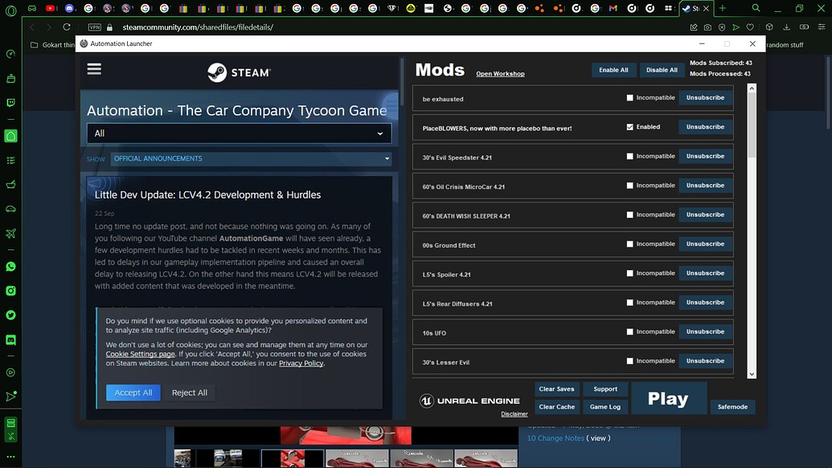The width and height of the screenshot is (832, 468).
Task: Reload the browser page
Action: click(67, 27)
